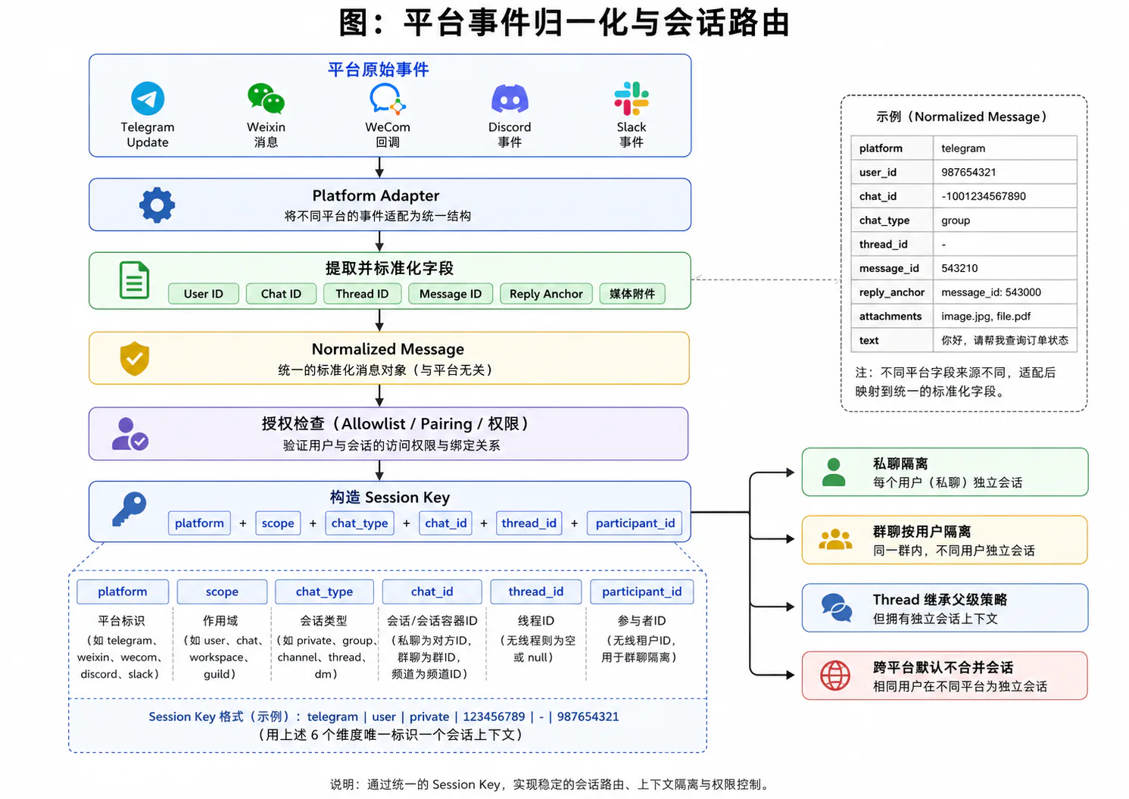Click the 构造 Session Key heading
The height and width of the screenshot is (799, 1129).
(x=389, y=498)
